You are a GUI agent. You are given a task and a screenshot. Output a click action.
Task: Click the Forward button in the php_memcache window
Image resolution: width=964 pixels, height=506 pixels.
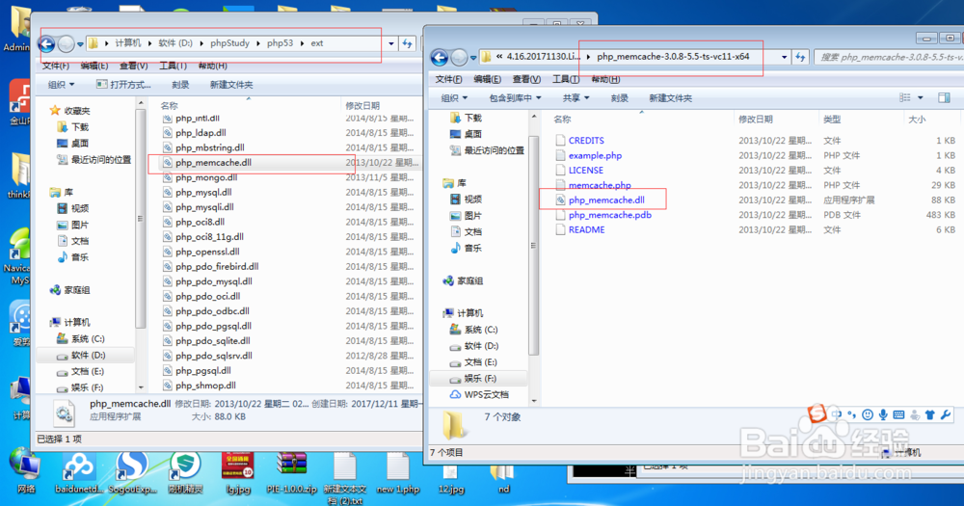coord(459,57)
